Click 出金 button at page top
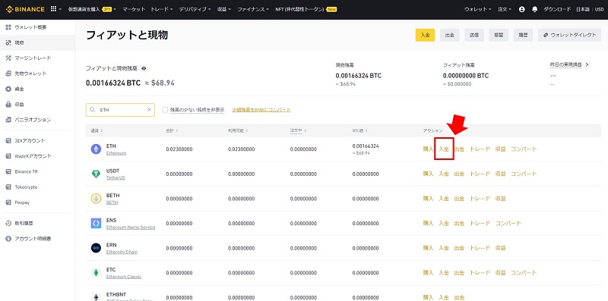 (449, 35)
